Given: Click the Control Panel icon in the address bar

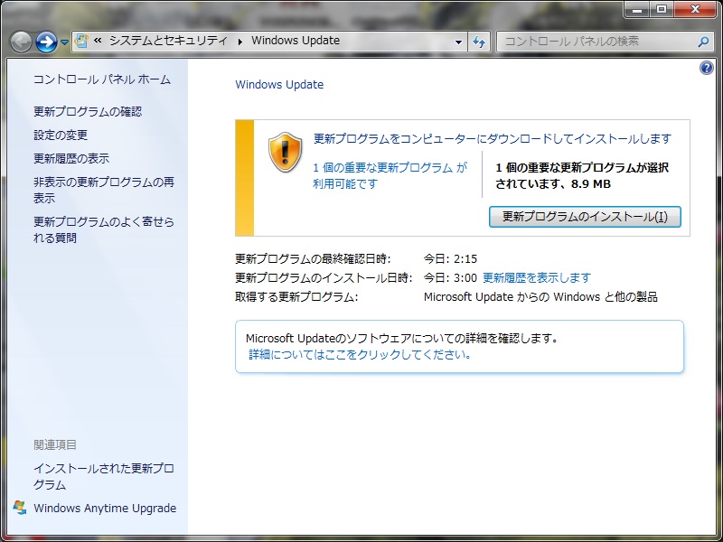Looking at the screenshot, I should pos(81,41).
